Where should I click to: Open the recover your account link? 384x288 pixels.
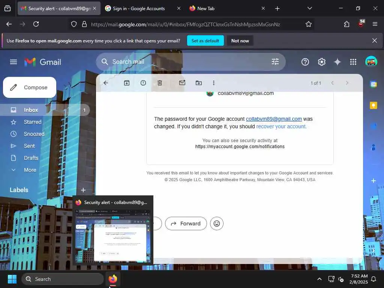(x=281, y=126)
